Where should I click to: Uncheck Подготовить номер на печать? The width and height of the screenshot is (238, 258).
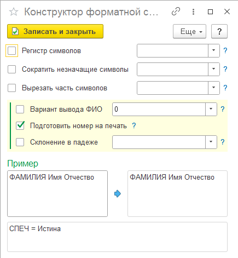20,125
